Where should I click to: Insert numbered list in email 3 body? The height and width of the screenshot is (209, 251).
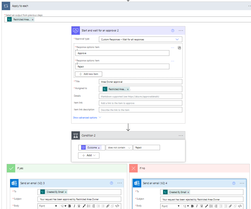click(x=94, y=206)
